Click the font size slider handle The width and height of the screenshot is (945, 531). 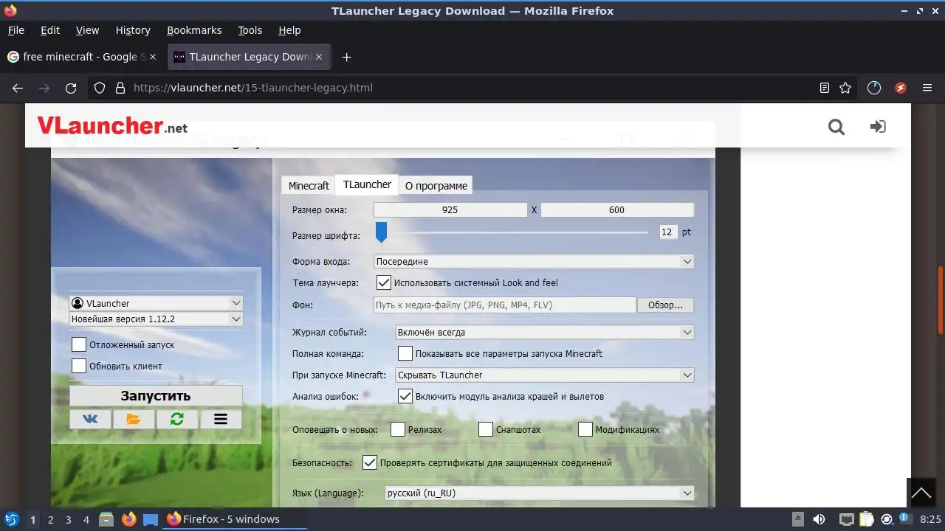(x=381, y=232)
